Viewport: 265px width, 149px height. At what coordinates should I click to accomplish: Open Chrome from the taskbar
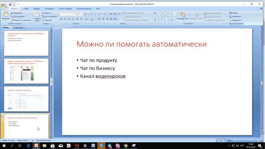click(125, 146)
